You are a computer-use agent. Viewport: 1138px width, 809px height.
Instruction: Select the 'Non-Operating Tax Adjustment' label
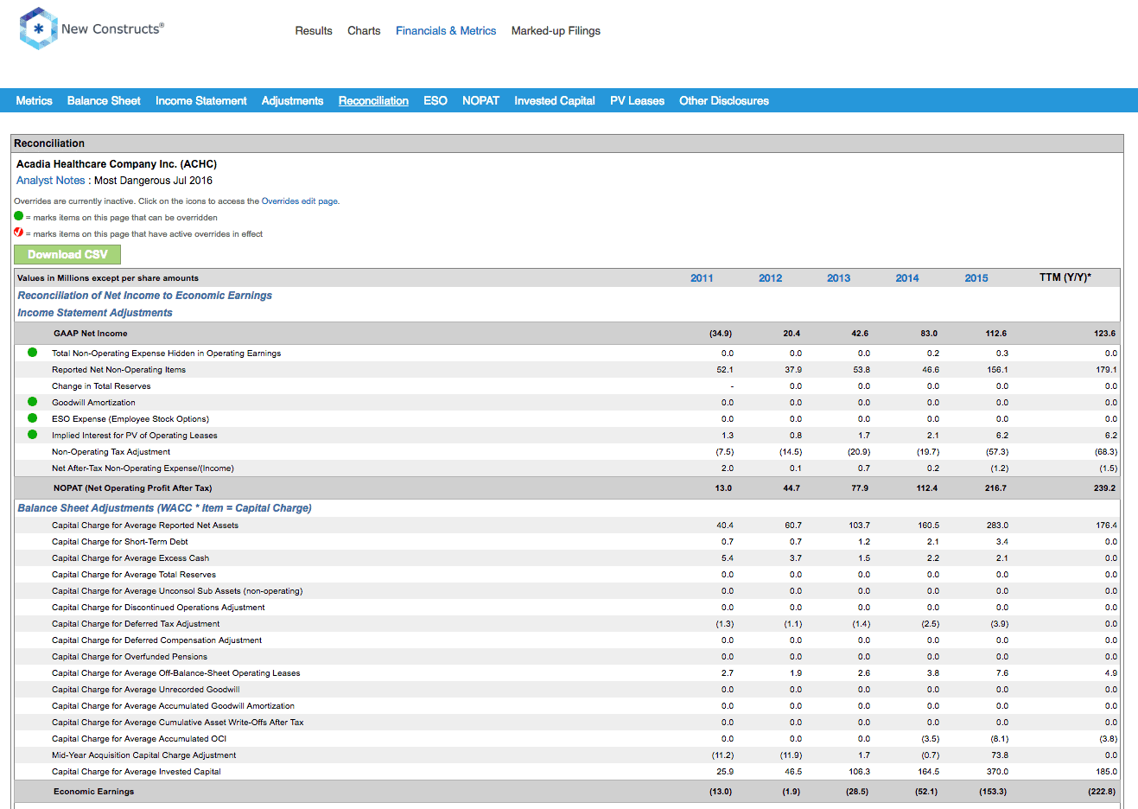(x=111, y=452)
